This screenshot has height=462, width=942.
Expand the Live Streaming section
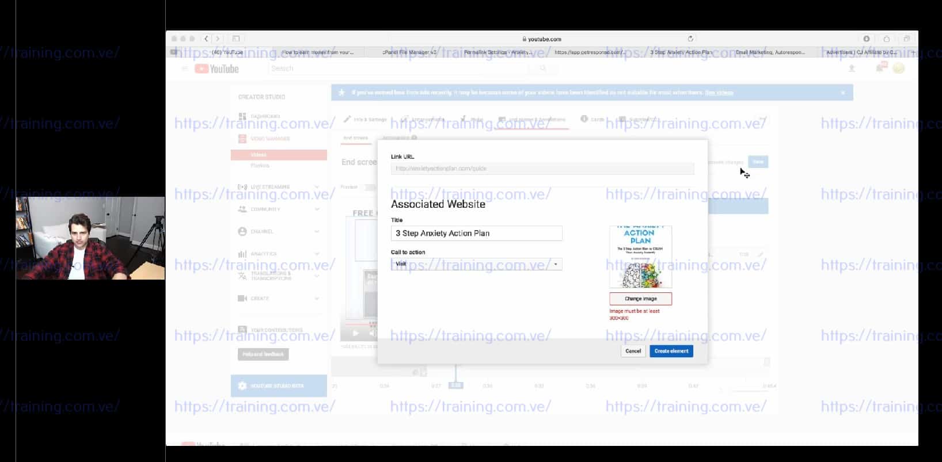tap(317, 187)
